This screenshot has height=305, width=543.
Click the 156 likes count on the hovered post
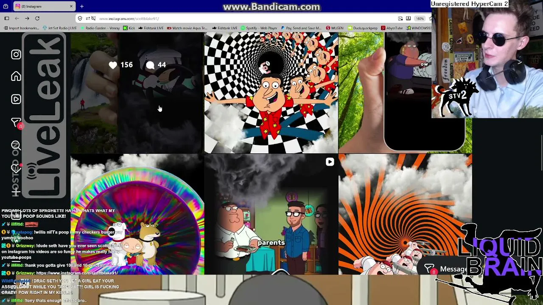(x=121, y=65)
